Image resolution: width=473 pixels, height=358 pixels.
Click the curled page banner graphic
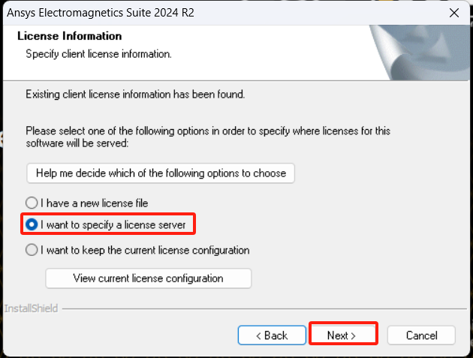click(x=420, y=53)
